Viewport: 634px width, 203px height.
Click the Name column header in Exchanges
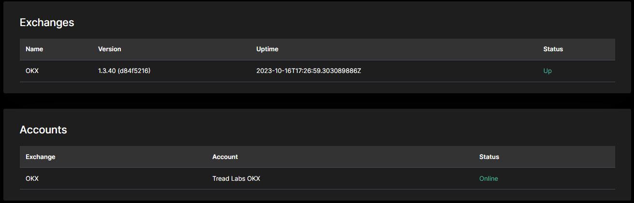point(34,49)
